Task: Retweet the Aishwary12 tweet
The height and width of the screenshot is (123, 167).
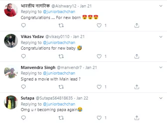Action: 61,25
